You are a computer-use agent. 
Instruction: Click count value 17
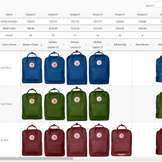coord(75,35)
